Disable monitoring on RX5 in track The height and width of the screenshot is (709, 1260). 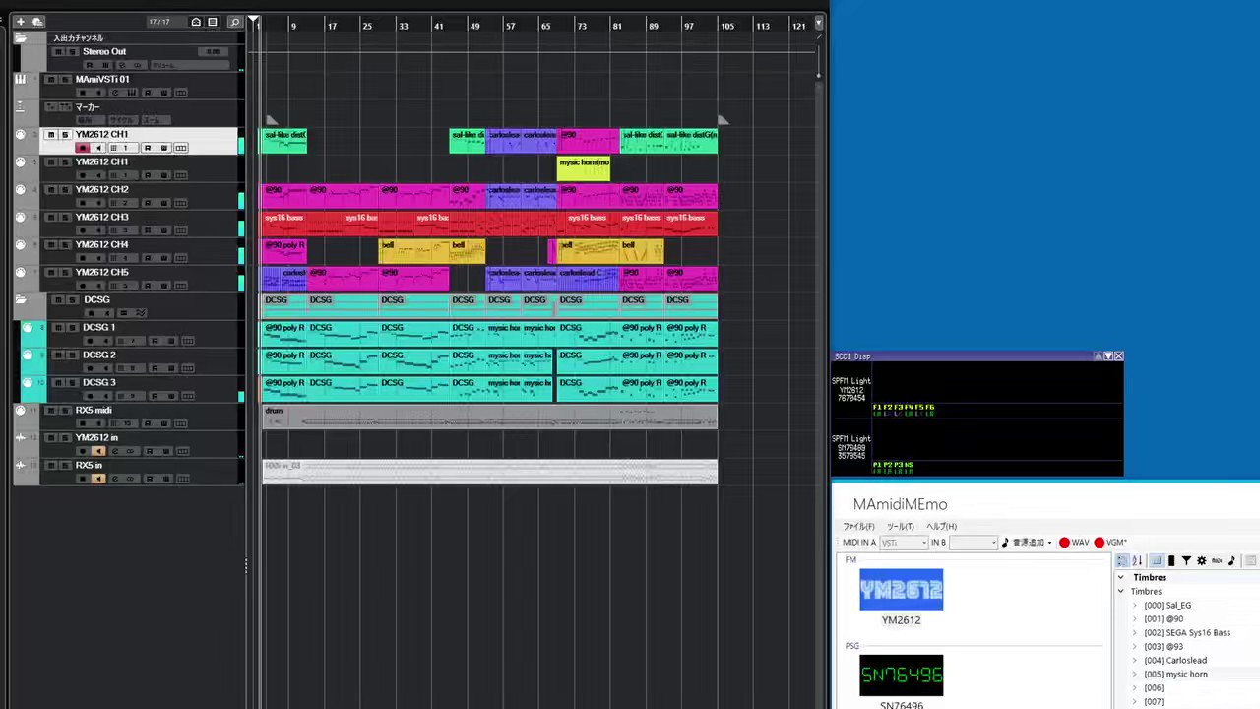98,479
